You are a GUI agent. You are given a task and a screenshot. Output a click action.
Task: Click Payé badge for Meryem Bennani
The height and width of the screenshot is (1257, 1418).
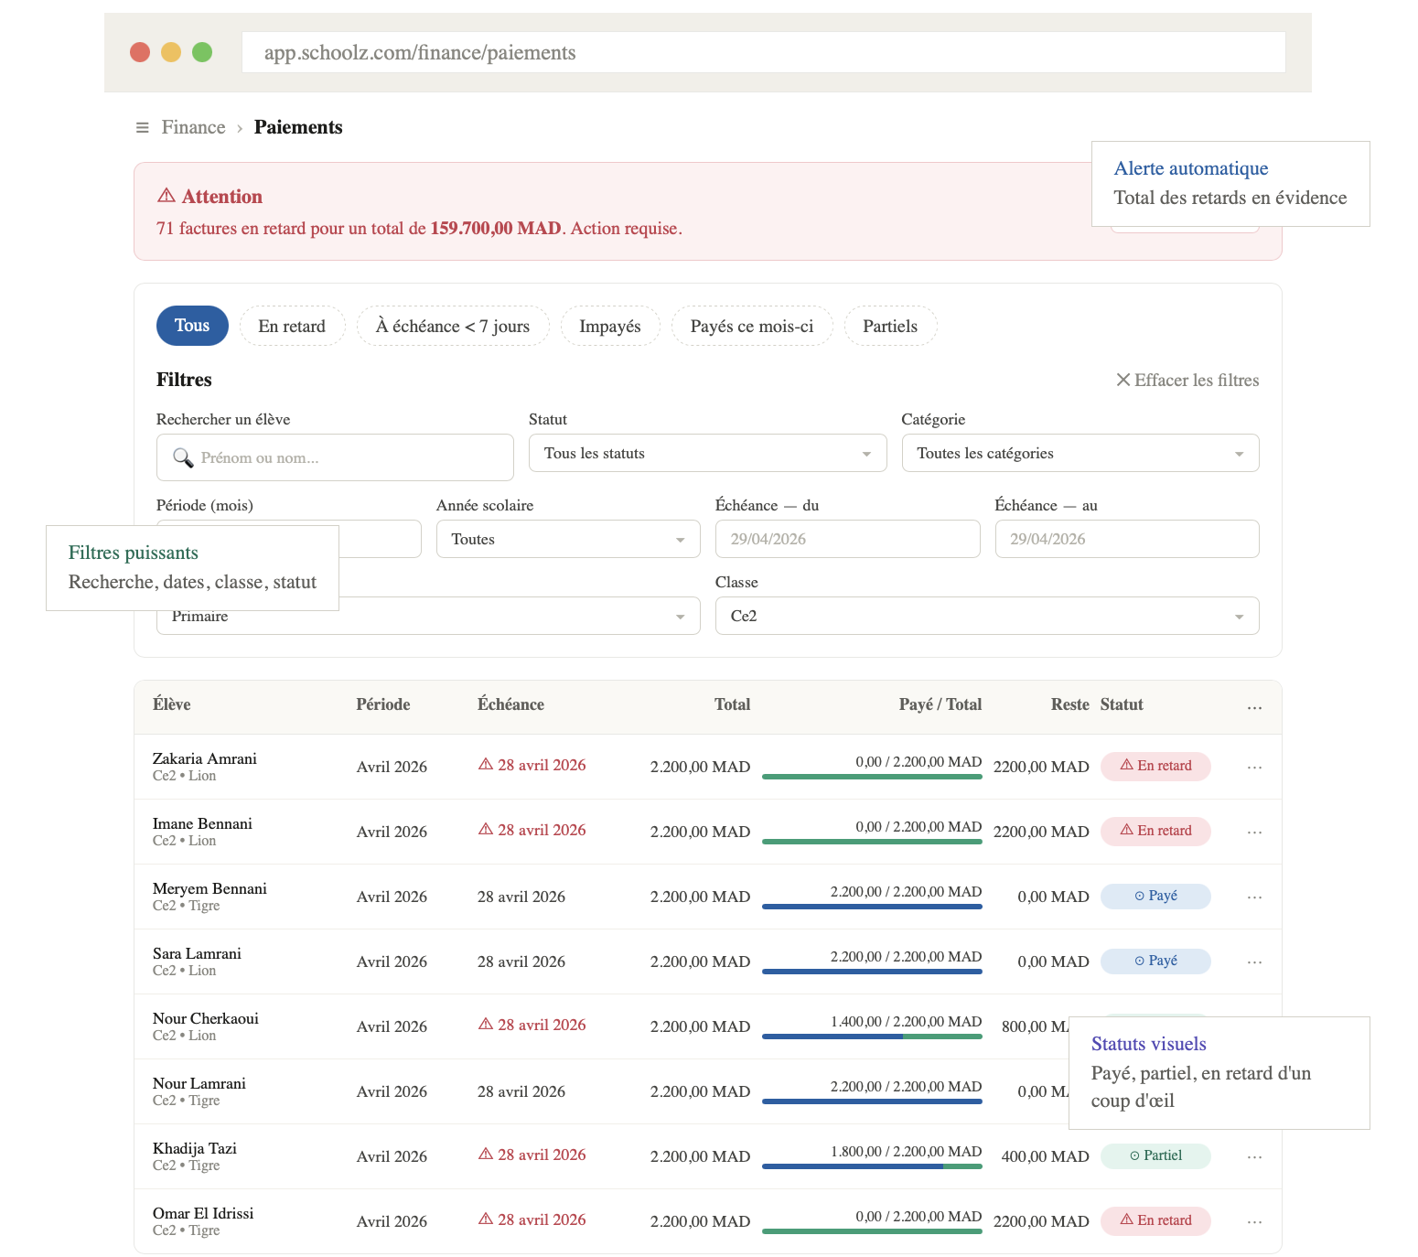point(1155,896)
